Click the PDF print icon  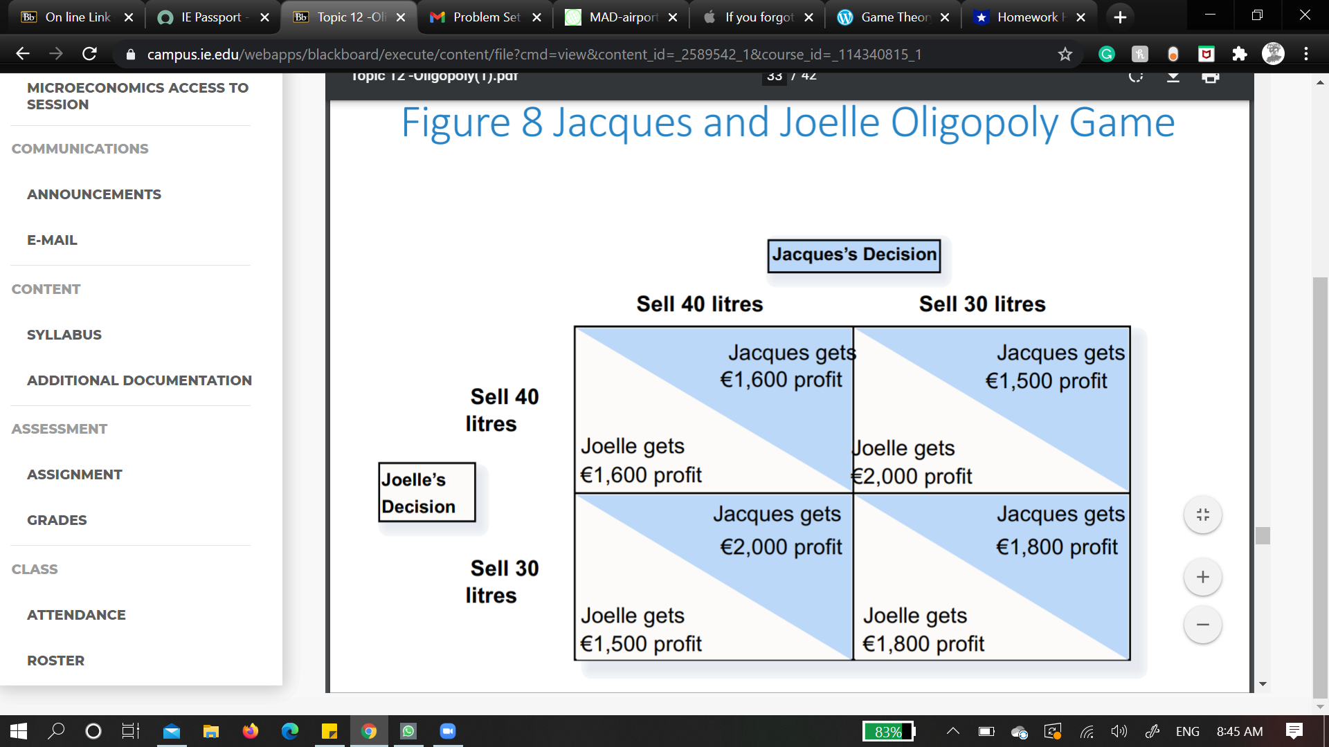[1210, 77]
